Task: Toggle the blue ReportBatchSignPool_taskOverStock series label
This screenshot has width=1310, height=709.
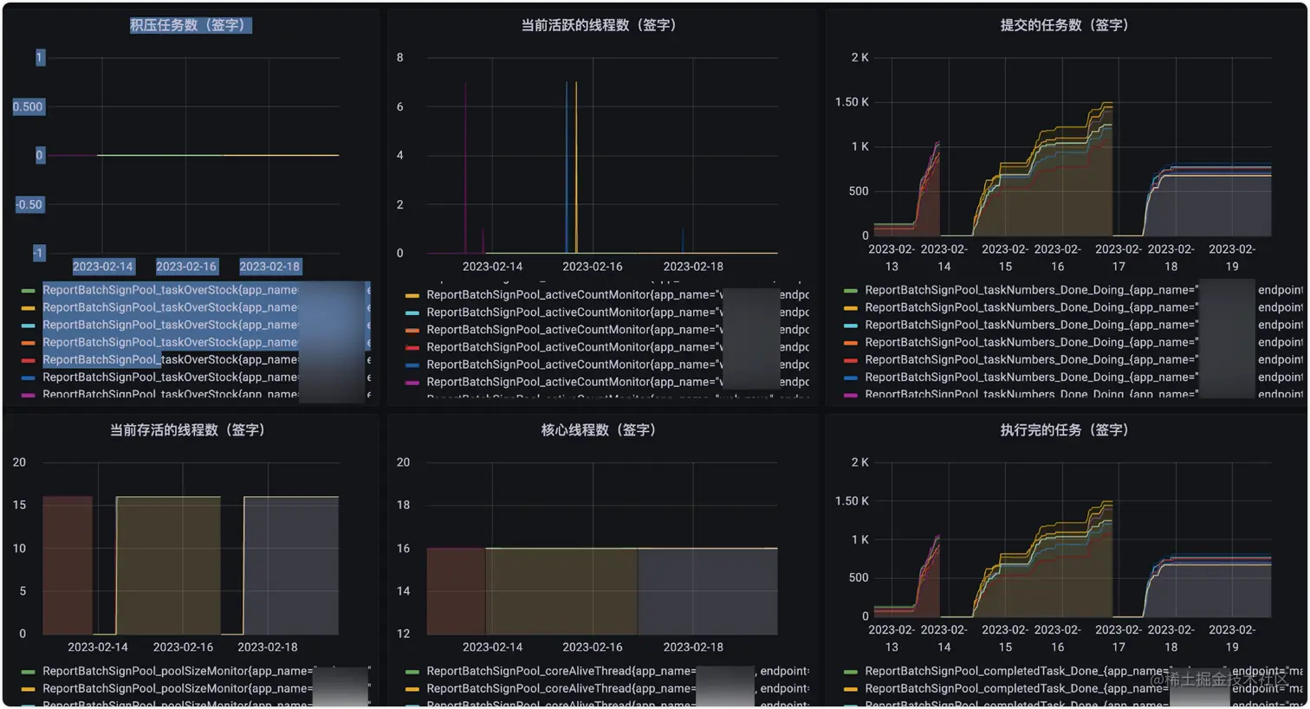Action: [170, 377]
